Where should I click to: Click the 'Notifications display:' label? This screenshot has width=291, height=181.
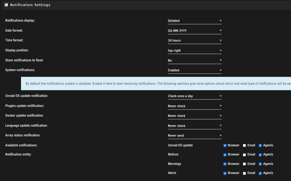click(20, 21)
